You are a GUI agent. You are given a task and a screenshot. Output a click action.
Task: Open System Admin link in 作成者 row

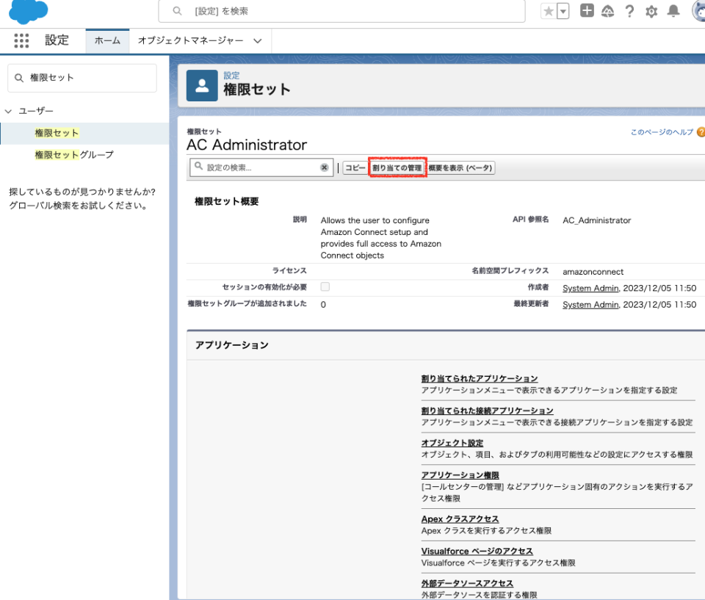tap(590, 289)
